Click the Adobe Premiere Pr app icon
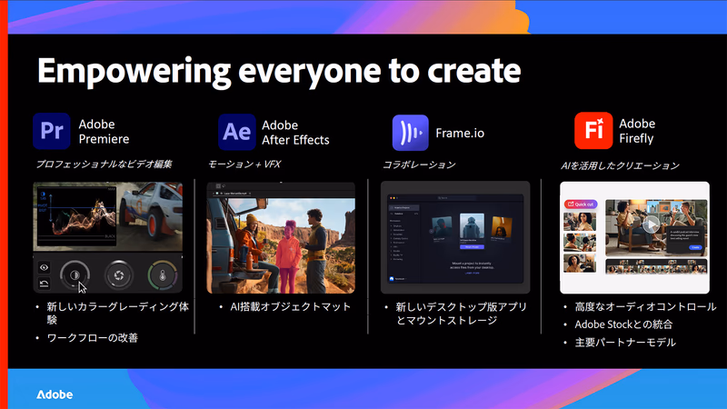 [x=52, y=131]
